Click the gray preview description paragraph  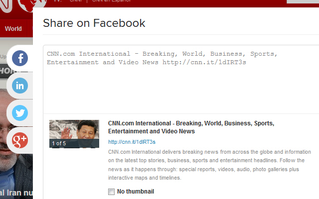pyautogui.click(x=209, y=164)
